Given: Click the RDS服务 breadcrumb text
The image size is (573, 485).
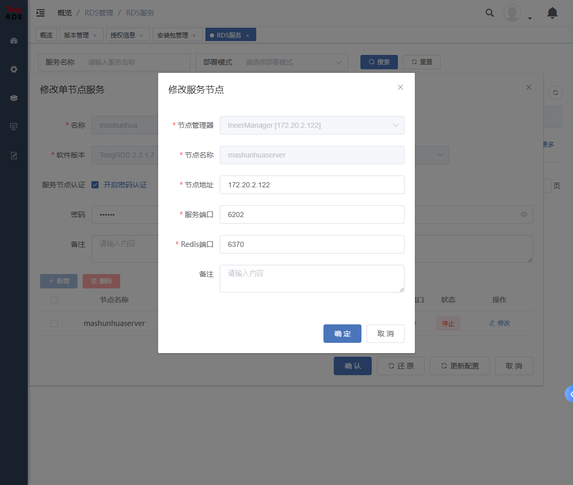Looking at the screenshot, I should (140, 13).
